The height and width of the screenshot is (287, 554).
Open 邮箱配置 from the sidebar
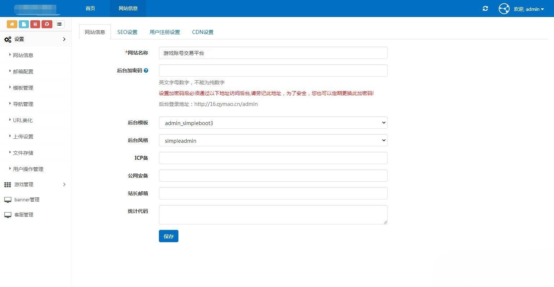pyautogui.click(x=23, y=71)
